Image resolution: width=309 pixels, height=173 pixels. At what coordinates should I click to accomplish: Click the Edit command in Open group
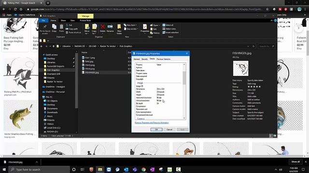coord(154,29)
